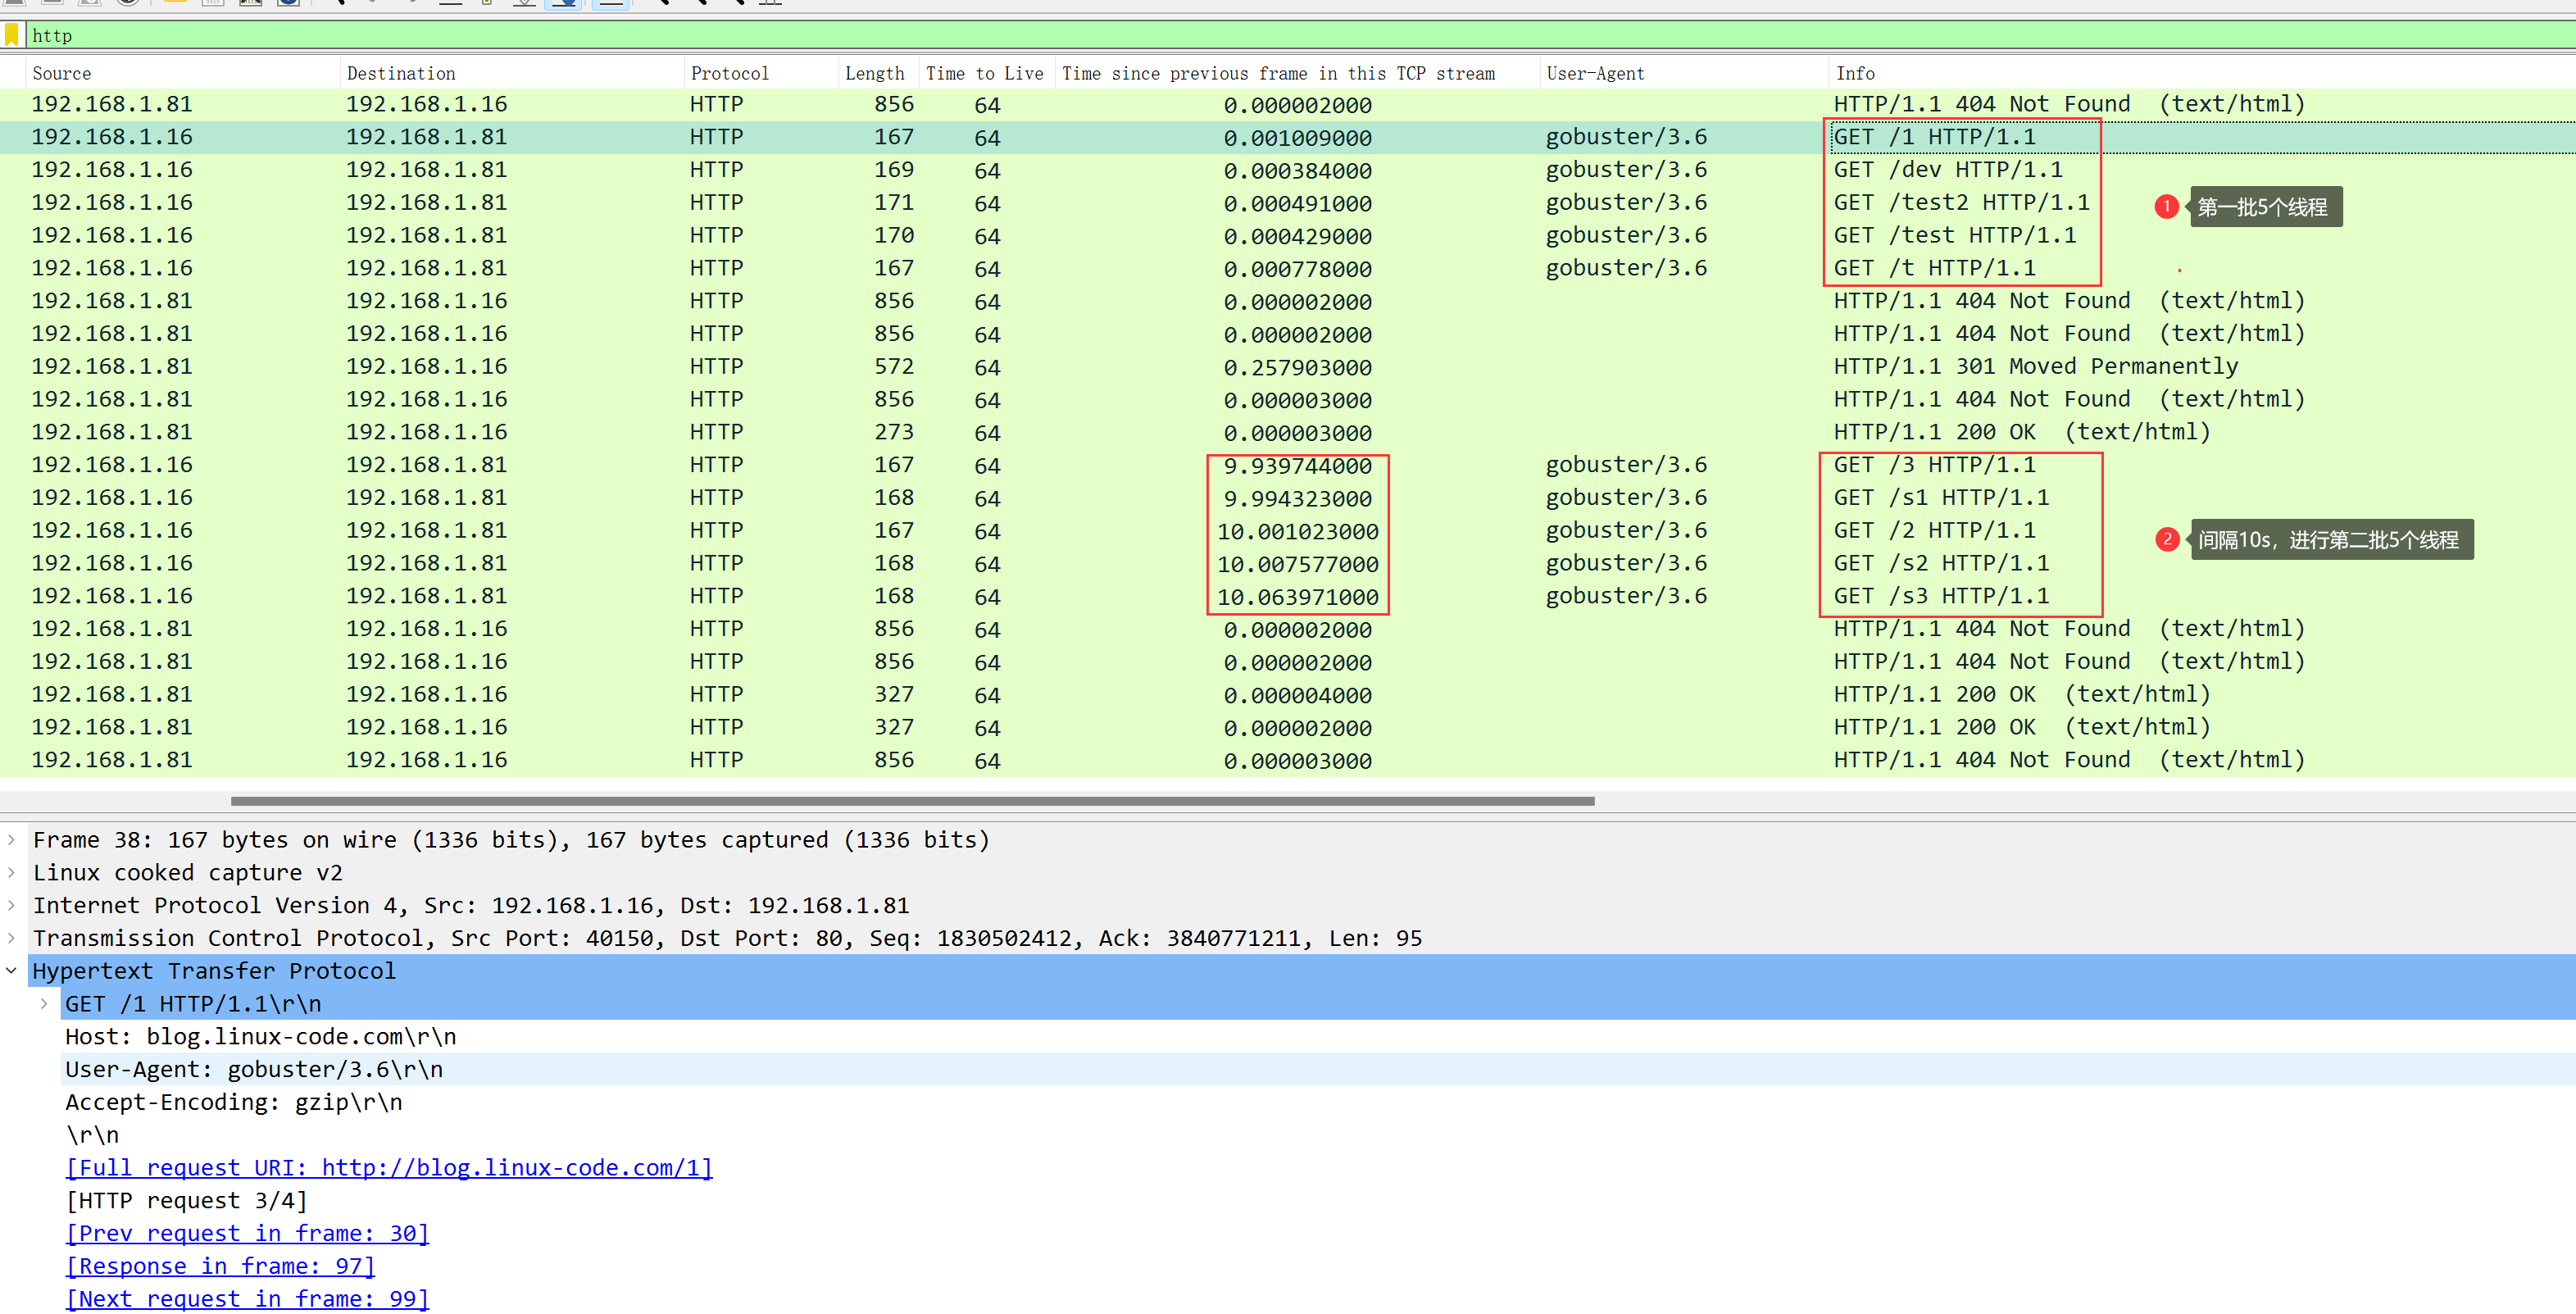
Task: Select the GET /t HTTP/1.1 packet
Action: point(1288,268)
